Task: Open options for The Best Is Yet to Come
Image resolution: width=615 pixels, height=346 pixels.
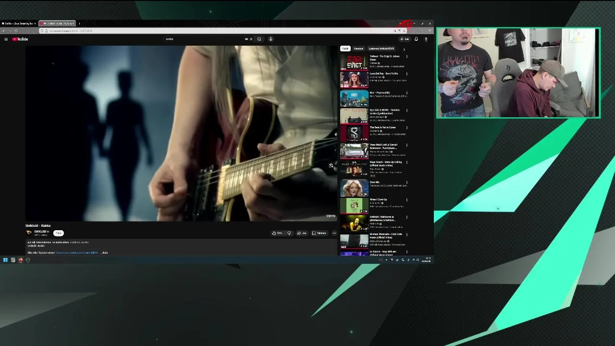Action: [x=407, y=128]
